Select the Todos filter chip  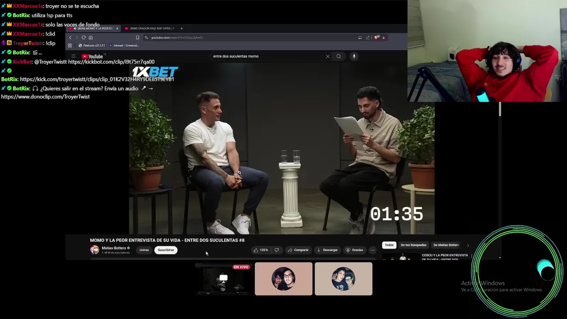[x=389, y=245]
